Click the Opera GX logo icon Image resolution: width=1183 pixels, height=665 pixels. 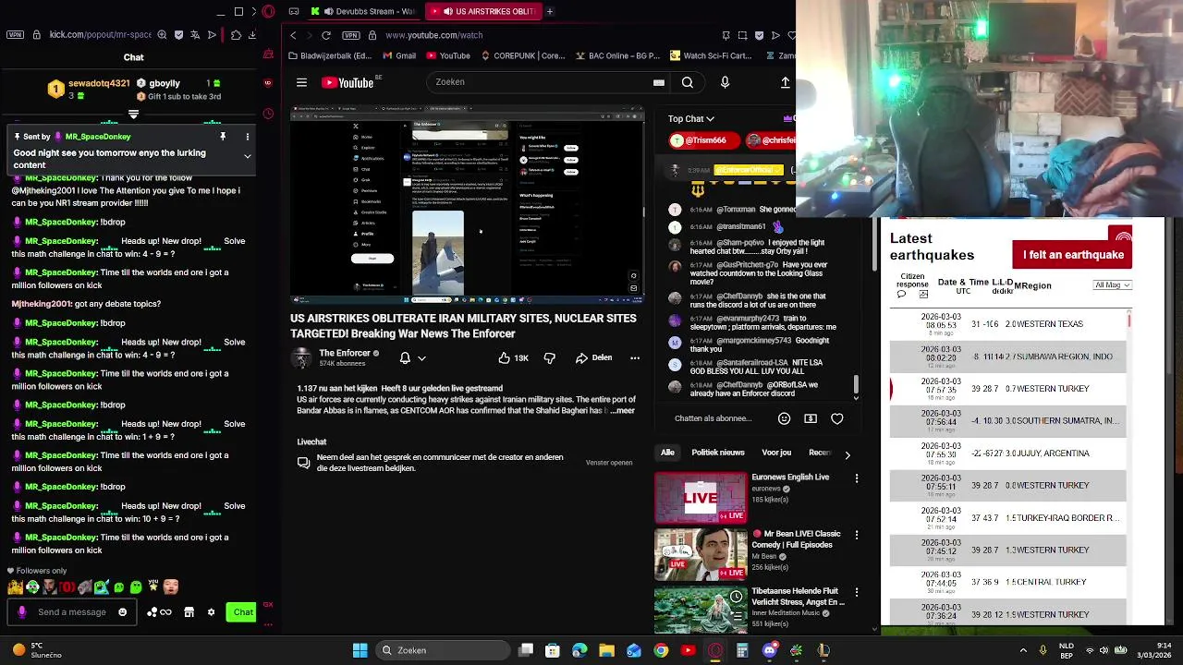coord(268,11)
